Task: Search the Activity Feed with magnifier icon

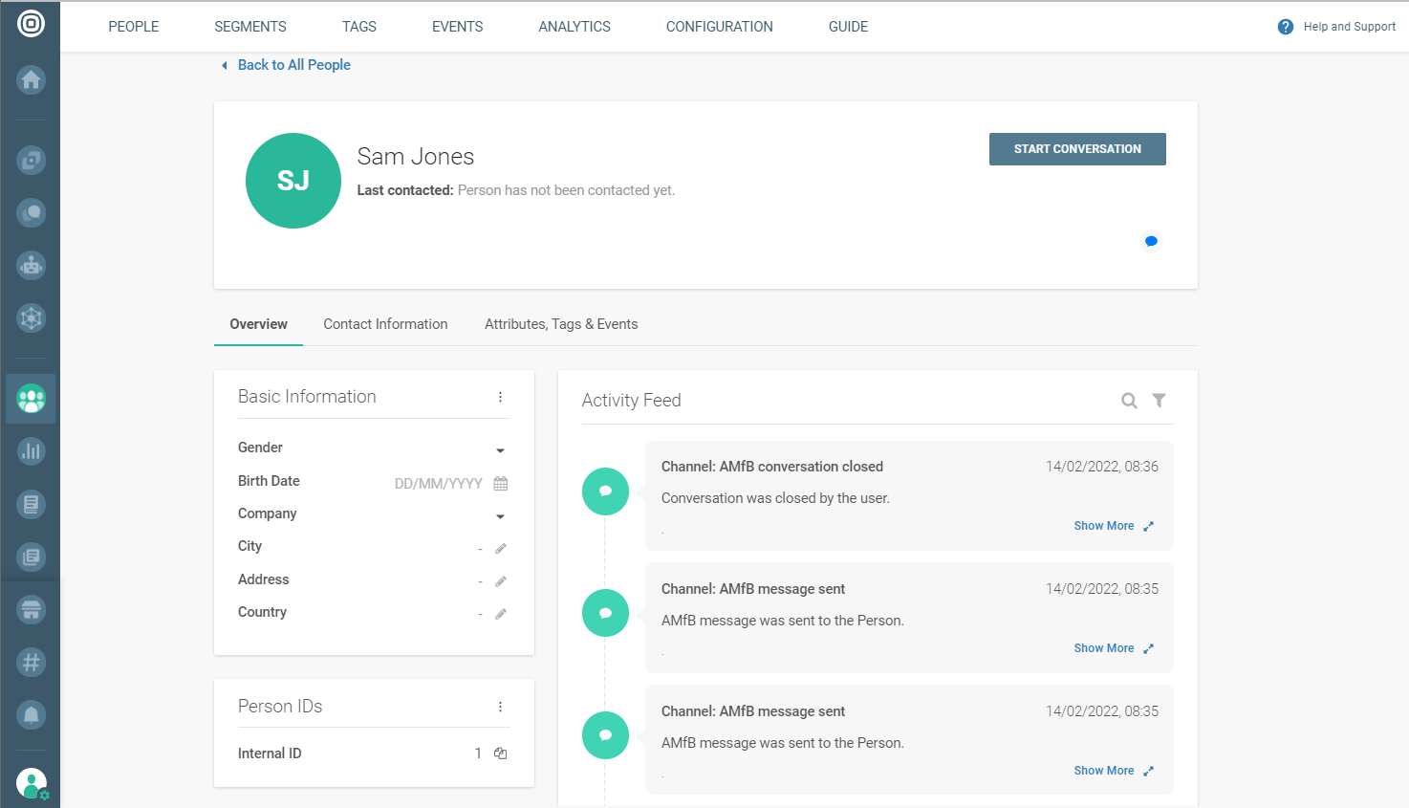Action: point(1129,401)
